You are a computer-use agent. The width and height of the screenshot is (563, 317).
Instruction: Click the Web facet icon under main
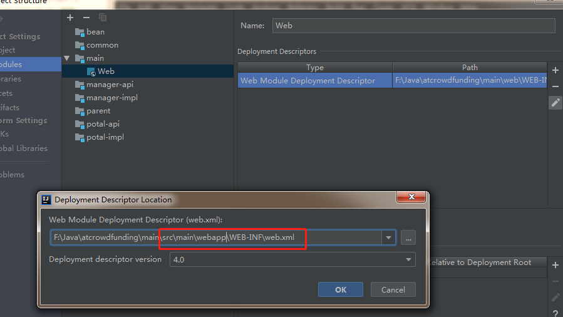91,71
